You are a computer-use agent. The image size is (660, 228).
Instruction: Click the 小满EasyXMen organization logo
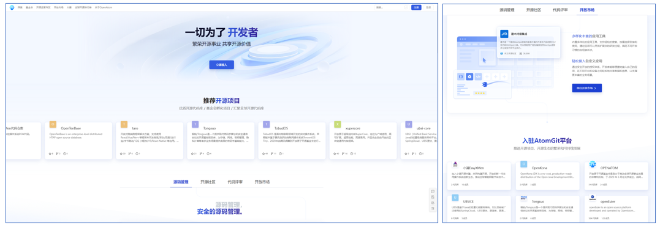pyautogui.click(x=455, y=164)
